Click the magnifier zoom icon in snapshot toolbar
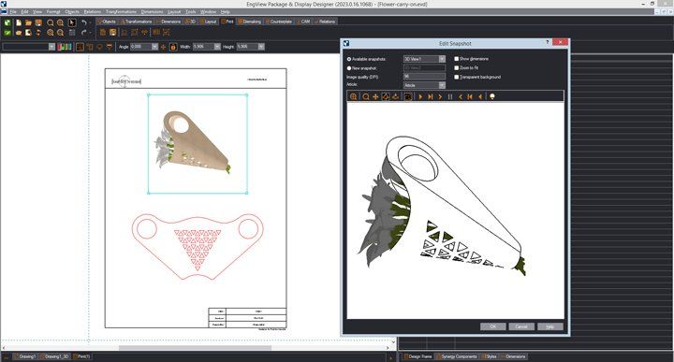The image size is (674, 362). 366,96
